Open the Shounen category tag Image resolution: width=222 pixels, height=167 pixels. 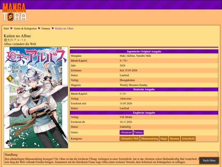click(174, 139)
